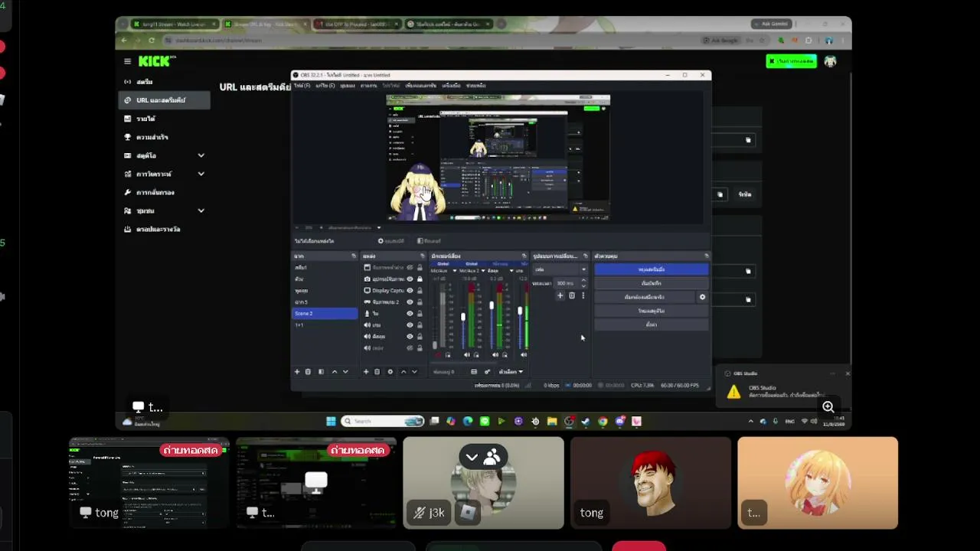Remove the scene transition with its trash icon

point(571,295)
